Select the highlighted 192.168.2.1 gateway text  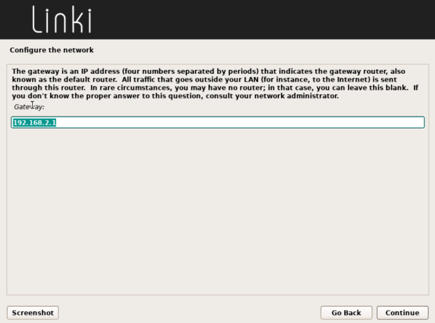(35, 123)
